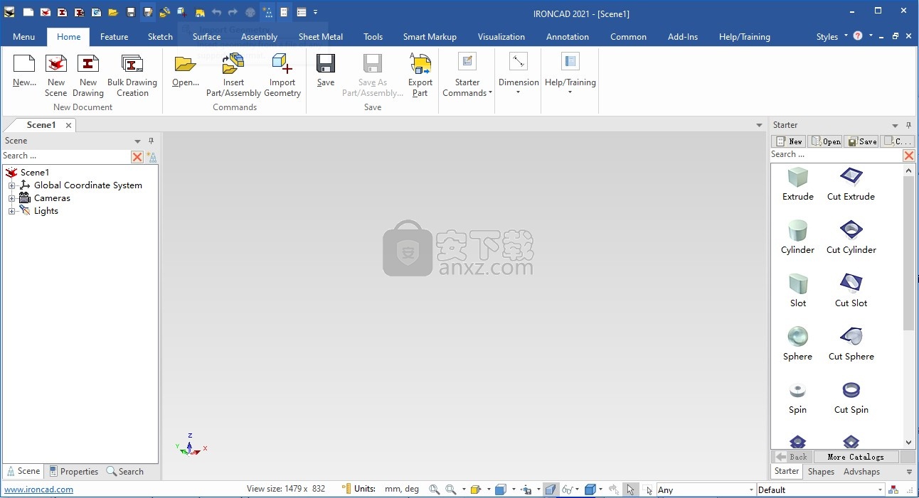Select the Cut Extrude shape
Image resolution: width=919 pixels, height=498 pixels.
851,183
